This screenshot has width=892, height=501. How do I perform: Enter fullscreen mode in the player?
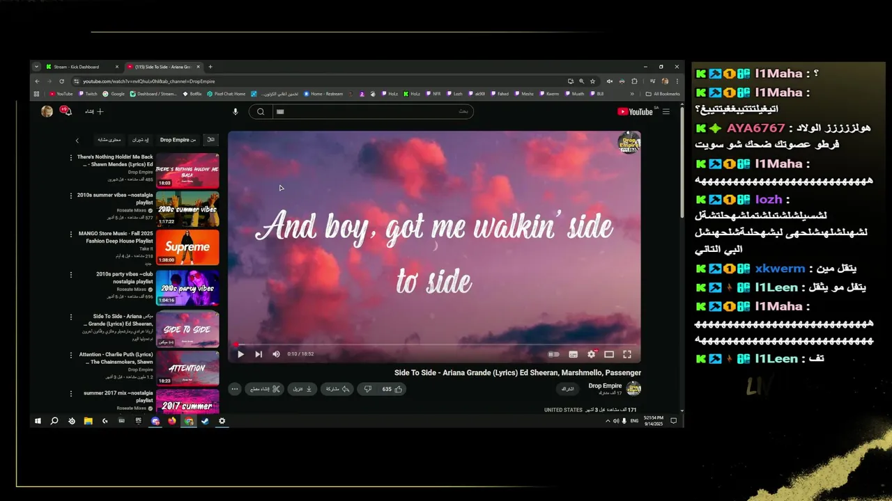click(627, 354)
